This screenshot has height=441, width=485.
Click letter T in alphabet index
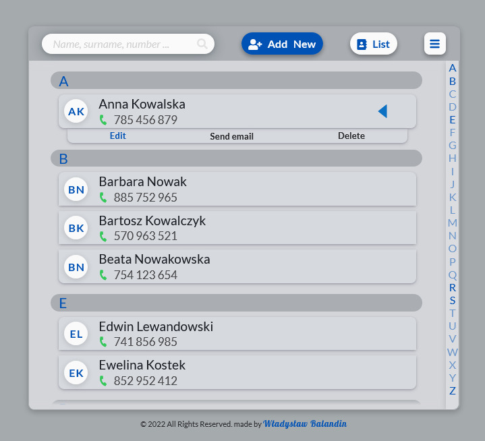[453, 313]
